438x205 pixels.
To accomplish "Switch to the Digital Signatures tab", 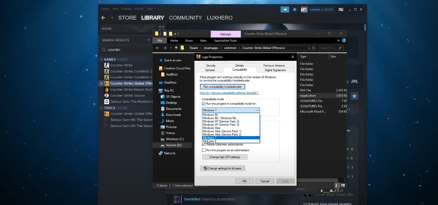I will pos(275,70).
